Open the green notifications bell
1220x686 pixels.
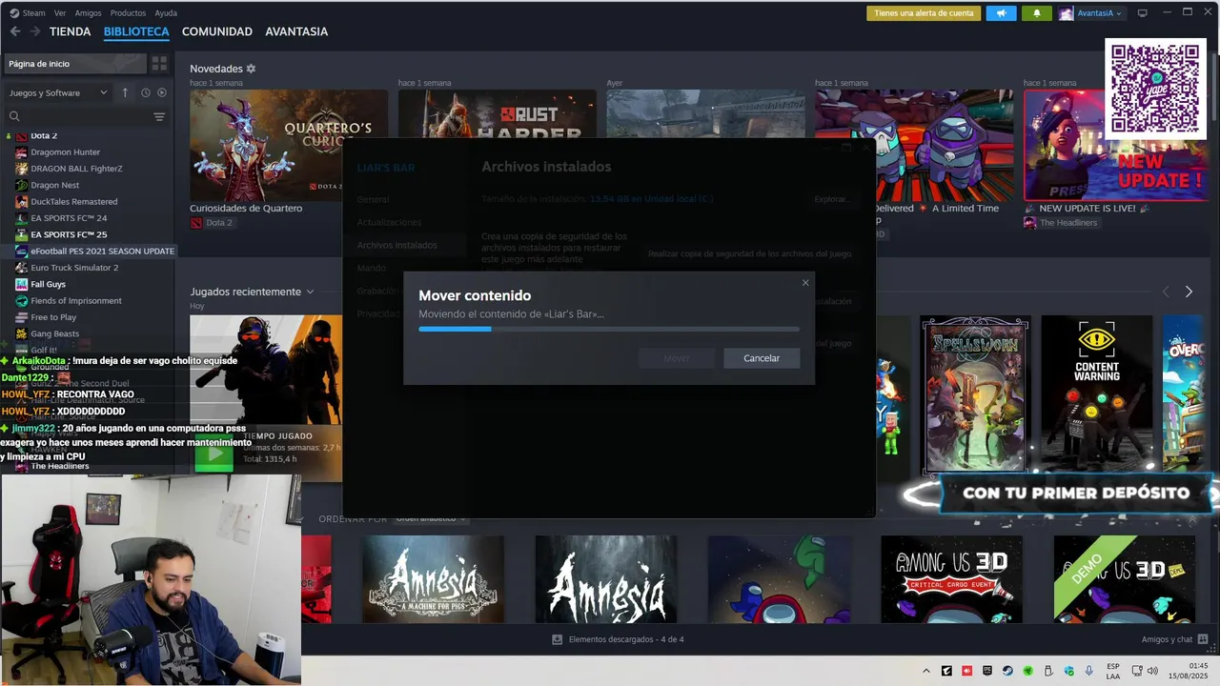[1037, 13]
